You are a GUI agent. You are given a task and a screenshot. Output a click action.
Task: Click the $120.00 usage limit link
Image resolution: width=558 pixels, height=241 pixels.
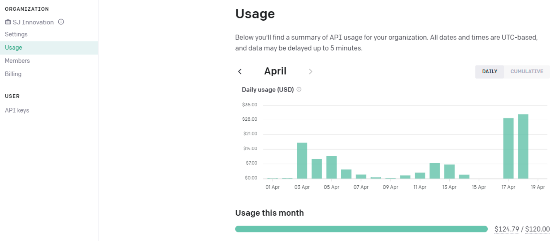click(x=538, y=229)
